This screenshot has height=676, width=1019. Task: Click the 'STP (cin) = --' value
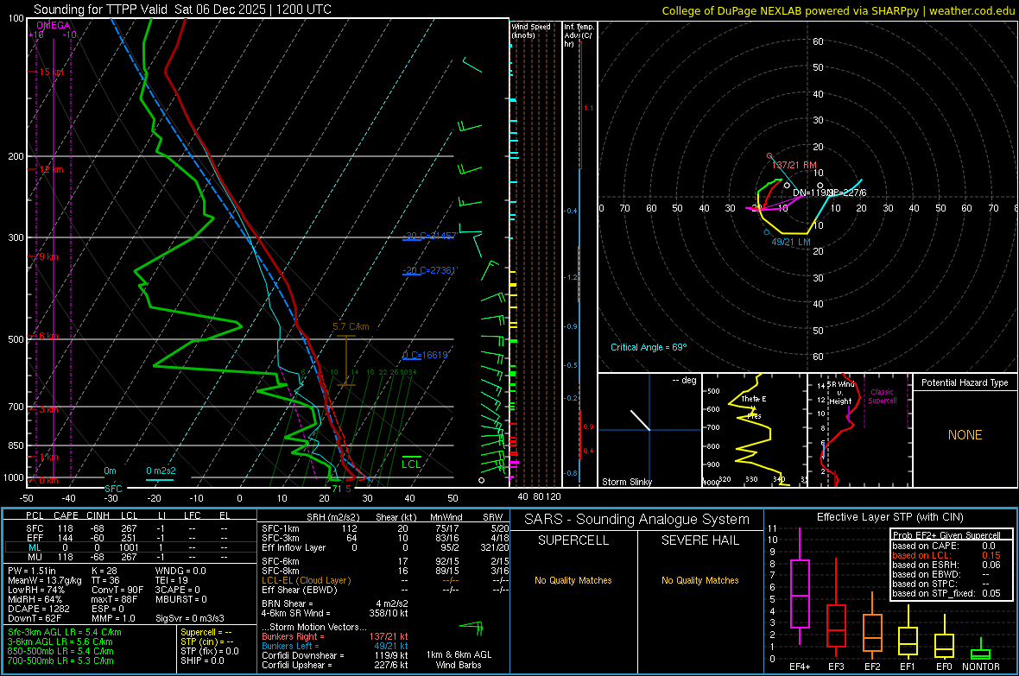206,641
